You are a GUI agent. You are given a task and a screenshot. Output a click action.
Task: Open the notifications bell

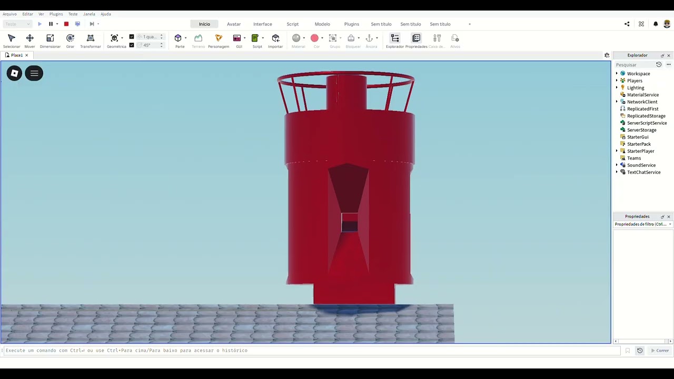(656, 24)
